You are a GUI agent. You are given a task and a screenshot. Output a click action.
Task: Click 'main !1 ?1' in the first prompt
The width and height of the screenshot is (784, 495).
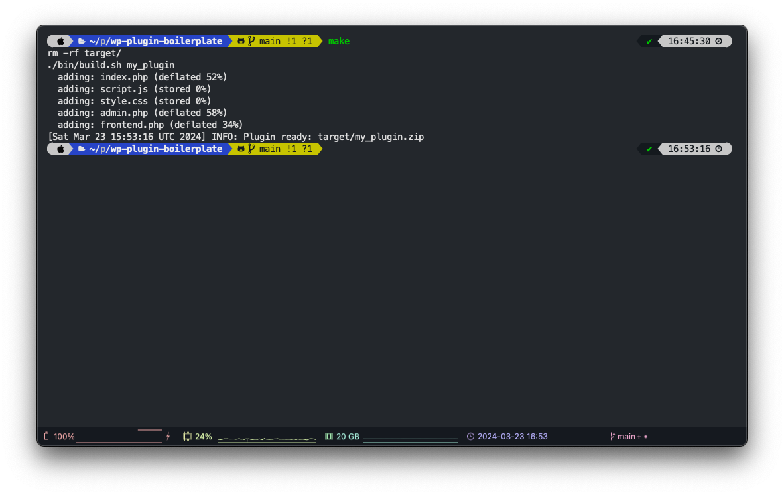click(x=285, y=42)
